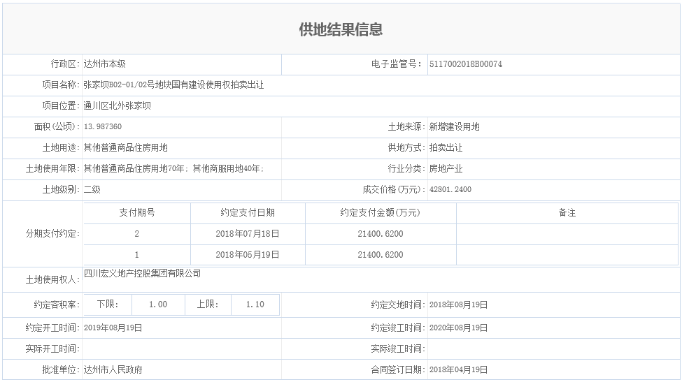The height and width of the screenshot is (382, 682).
Task: Click the 约定容积率 label
Action: point(57,304)
